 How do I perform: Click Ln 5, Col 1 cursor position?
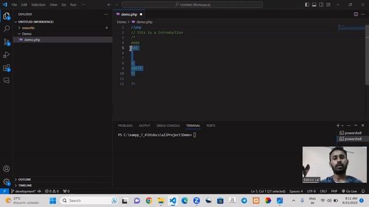click(268, 191)
